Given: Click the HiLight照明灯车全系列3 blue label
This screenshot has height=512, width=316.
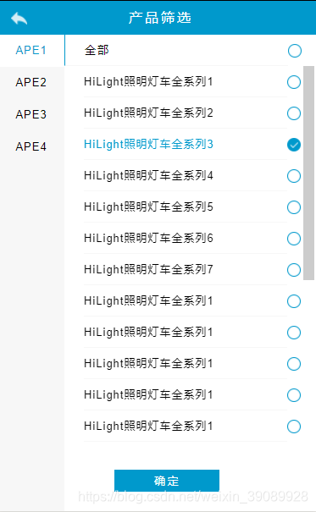Looking at the screenshot, I should [148, 145].
